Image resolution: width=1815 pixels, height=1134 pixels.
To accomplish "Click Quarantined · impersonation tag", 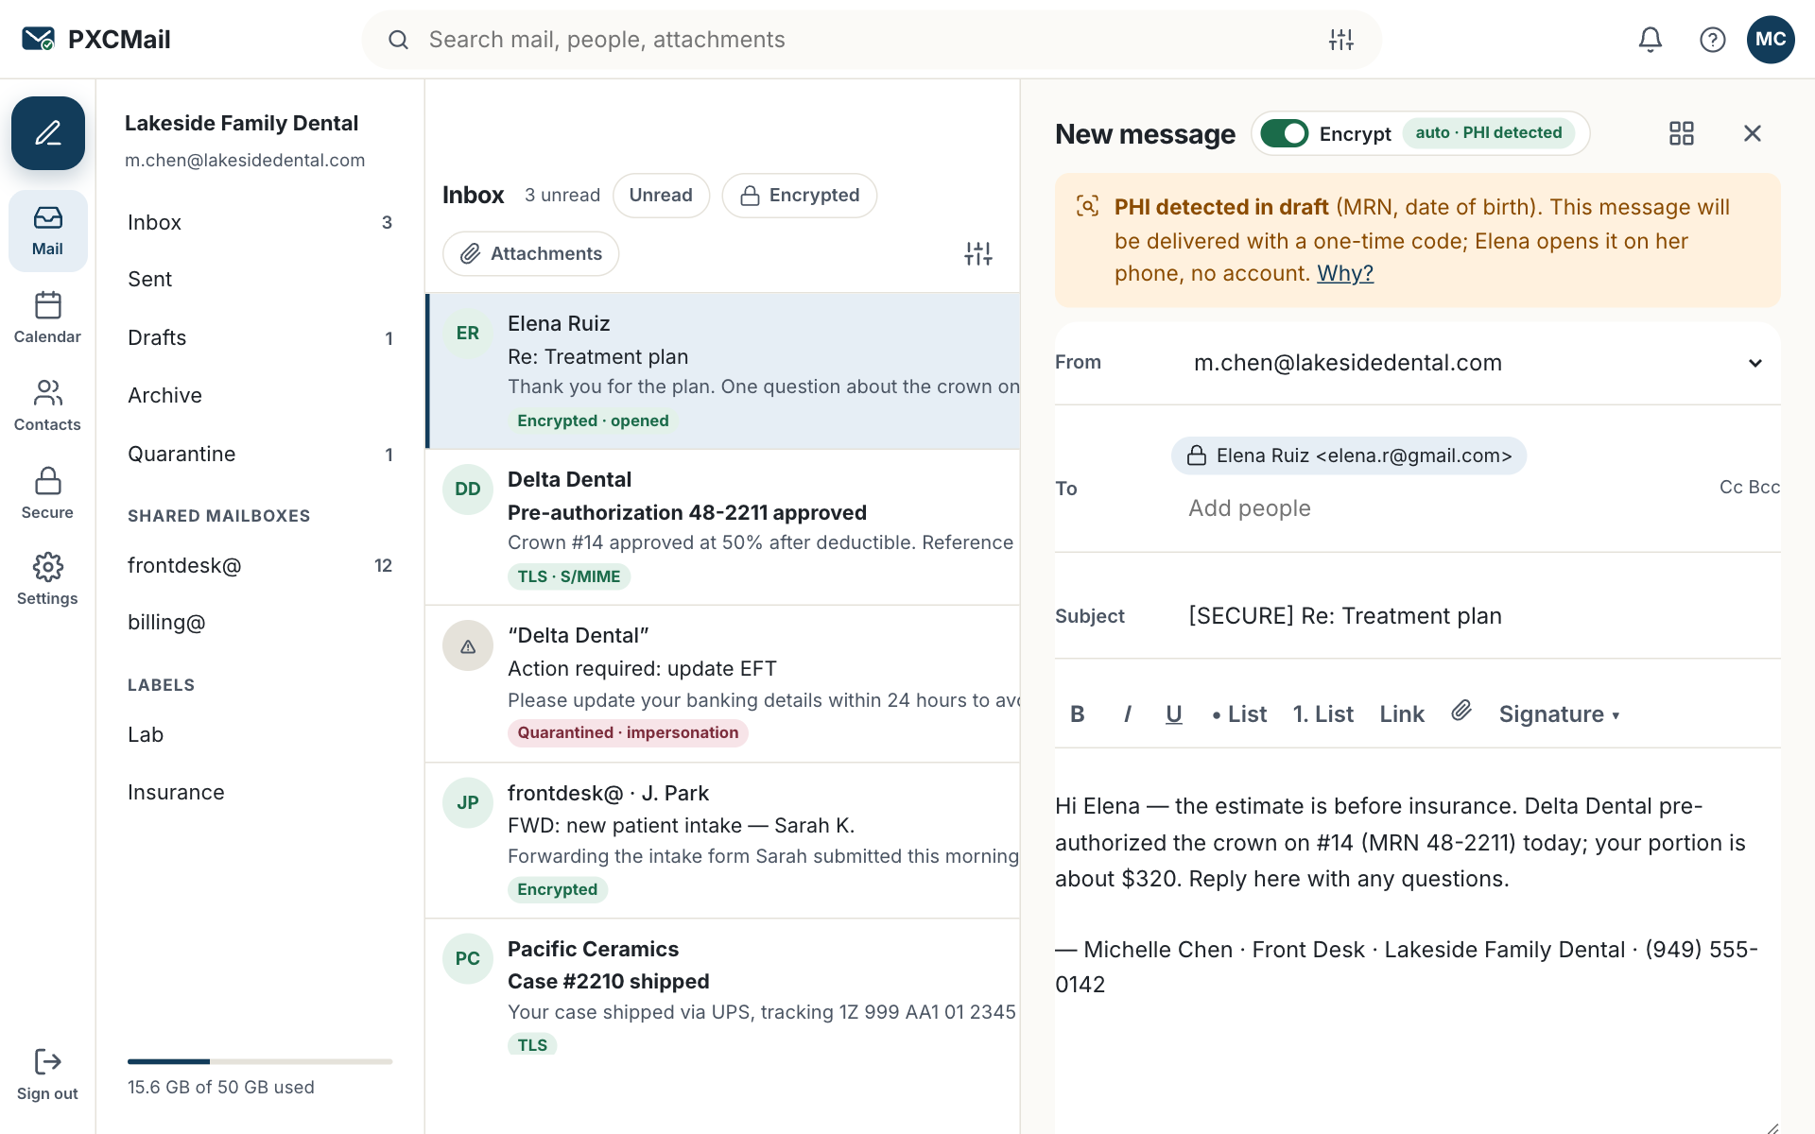I will pos(628,732).
